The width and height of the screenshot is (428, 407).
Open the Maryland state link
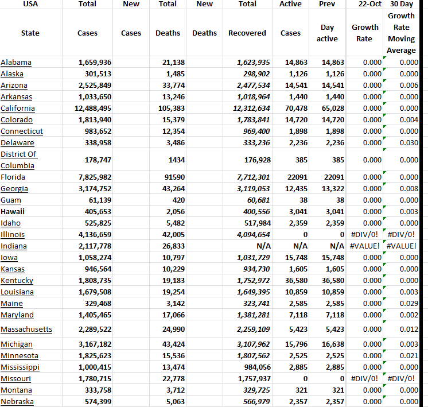[17, 315]
